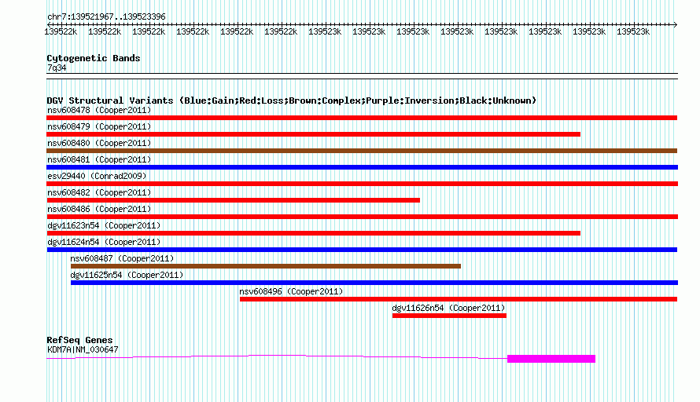Select the dgv11623n54 red bar

[313, 233]
